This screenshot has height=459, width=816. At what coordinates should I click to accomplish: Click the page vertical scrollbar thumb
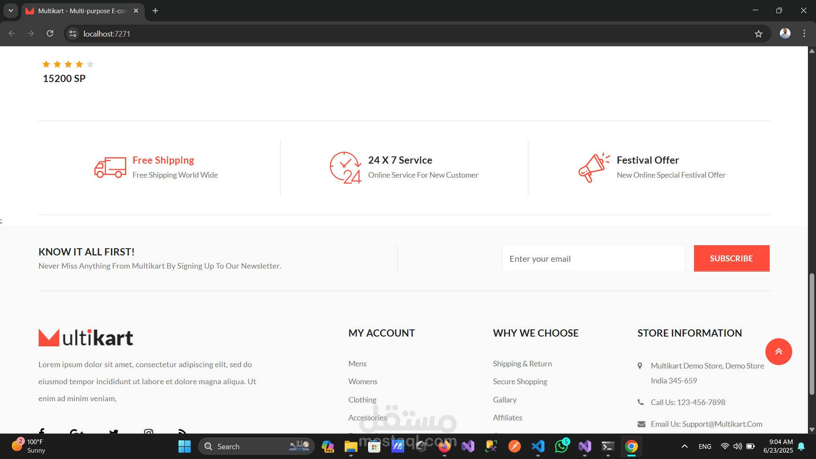click(x=812, y=334)
